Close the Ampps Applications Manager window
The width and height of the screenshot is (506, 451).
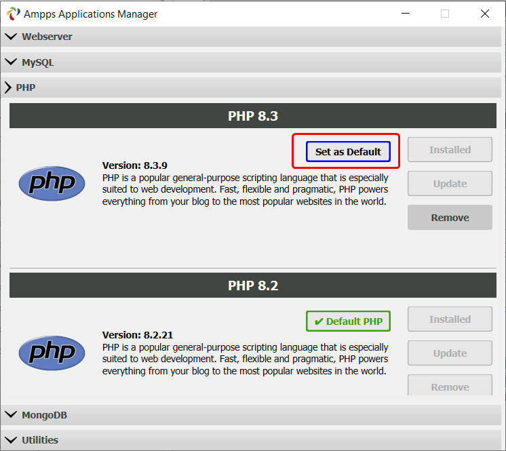(485, 14)
